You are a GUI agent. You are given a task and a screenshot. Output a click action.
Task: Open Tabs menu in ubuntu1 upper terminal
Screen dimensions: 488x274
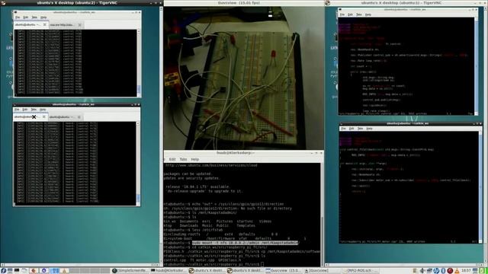359,14
